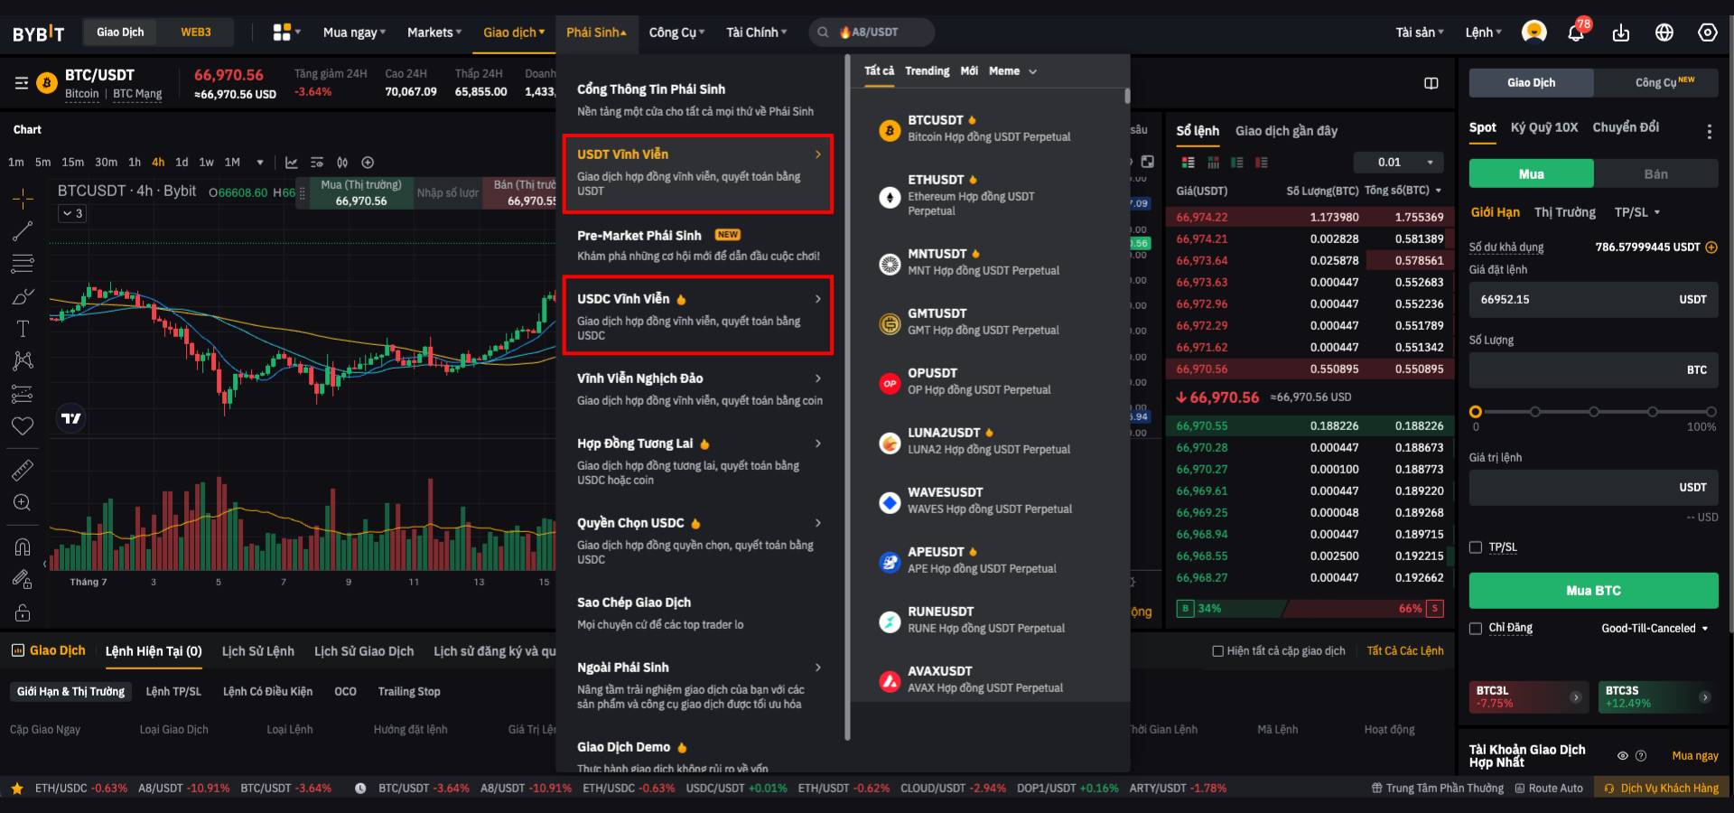The image size is (1734, 813).
Task: Click the Số Lượng BTC quantity field
Action: coord(1593,370)
